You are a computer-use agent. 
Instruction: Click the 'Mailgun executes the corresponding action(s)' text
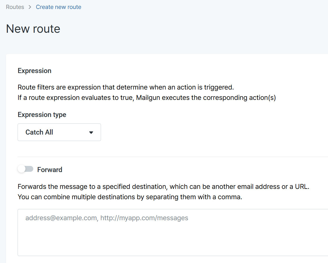(x=206, y=98)
